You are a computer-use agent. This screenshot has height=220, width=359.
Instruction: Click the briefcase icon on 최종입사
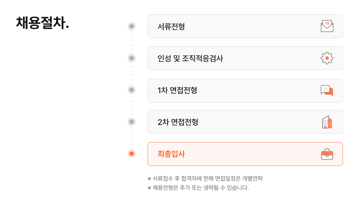click(x=327, y=154)
